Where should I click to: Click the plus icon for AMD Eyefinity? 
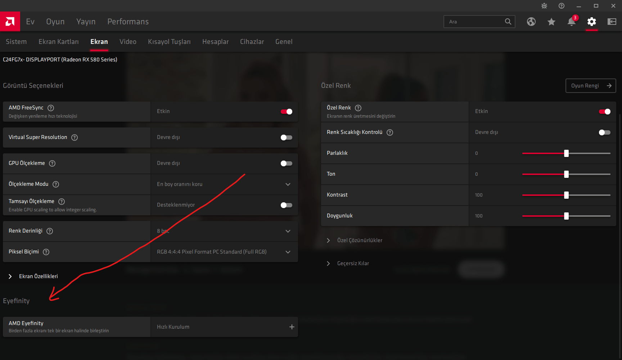[x=292, y=327]
